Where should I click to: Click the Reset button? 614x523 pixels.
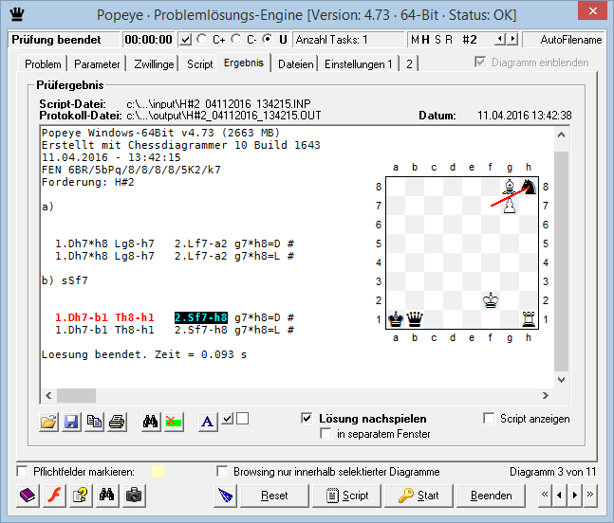click(274, 496)
